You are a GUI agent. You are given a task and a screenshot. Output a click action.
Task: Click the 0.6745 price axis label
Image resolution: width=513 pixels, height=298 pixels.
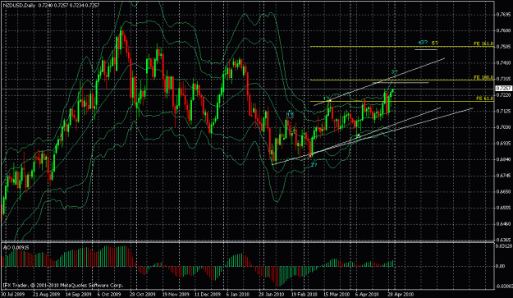point(504,176)
